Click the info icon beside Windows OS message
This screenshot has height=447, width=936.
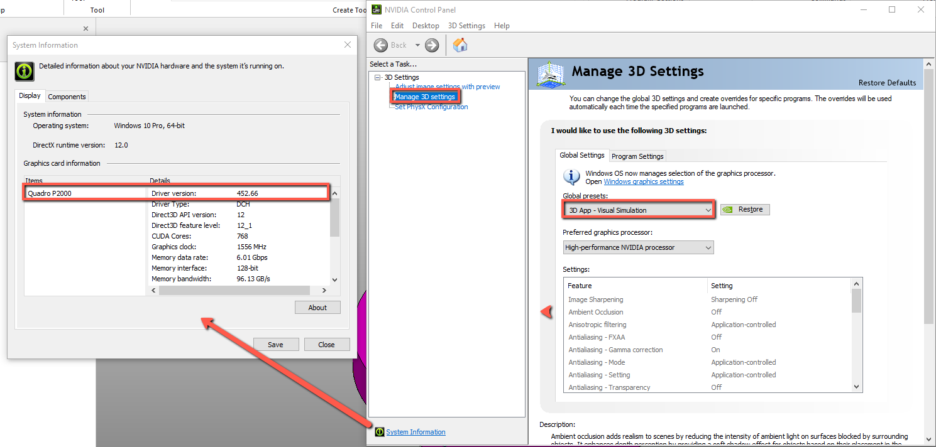pyautogui.click(x=571, y=176)
